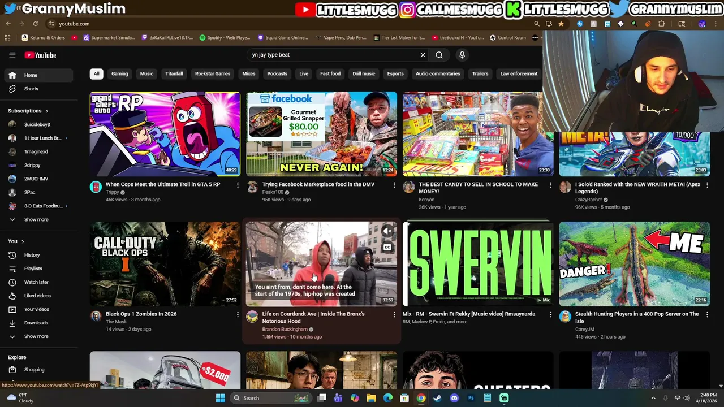Expand subscriptions with Show more under 3-D Eats
The height and width of the screenshot is (407, 724).
coord(37,219)
